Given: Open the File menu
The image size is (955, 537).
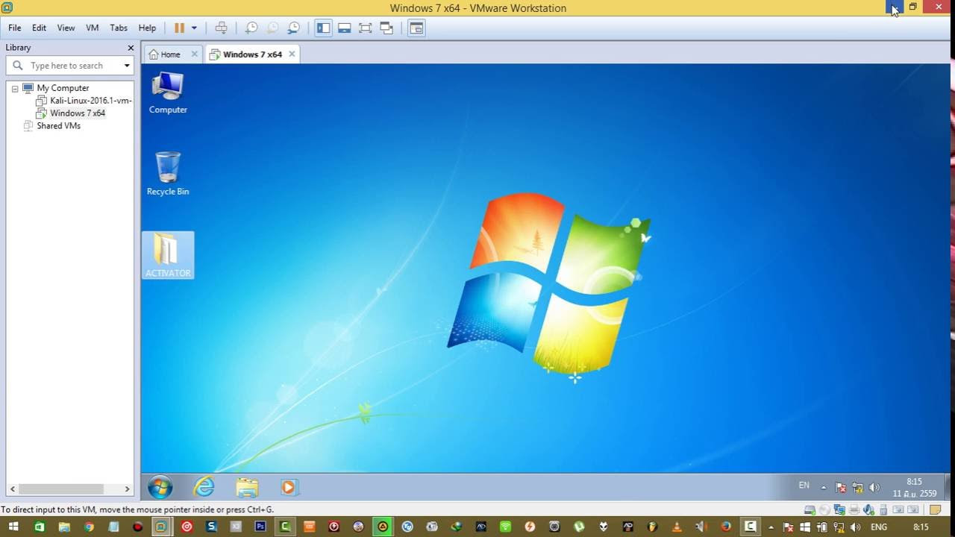Looking at the screenshot, I should tap(15, 28).
